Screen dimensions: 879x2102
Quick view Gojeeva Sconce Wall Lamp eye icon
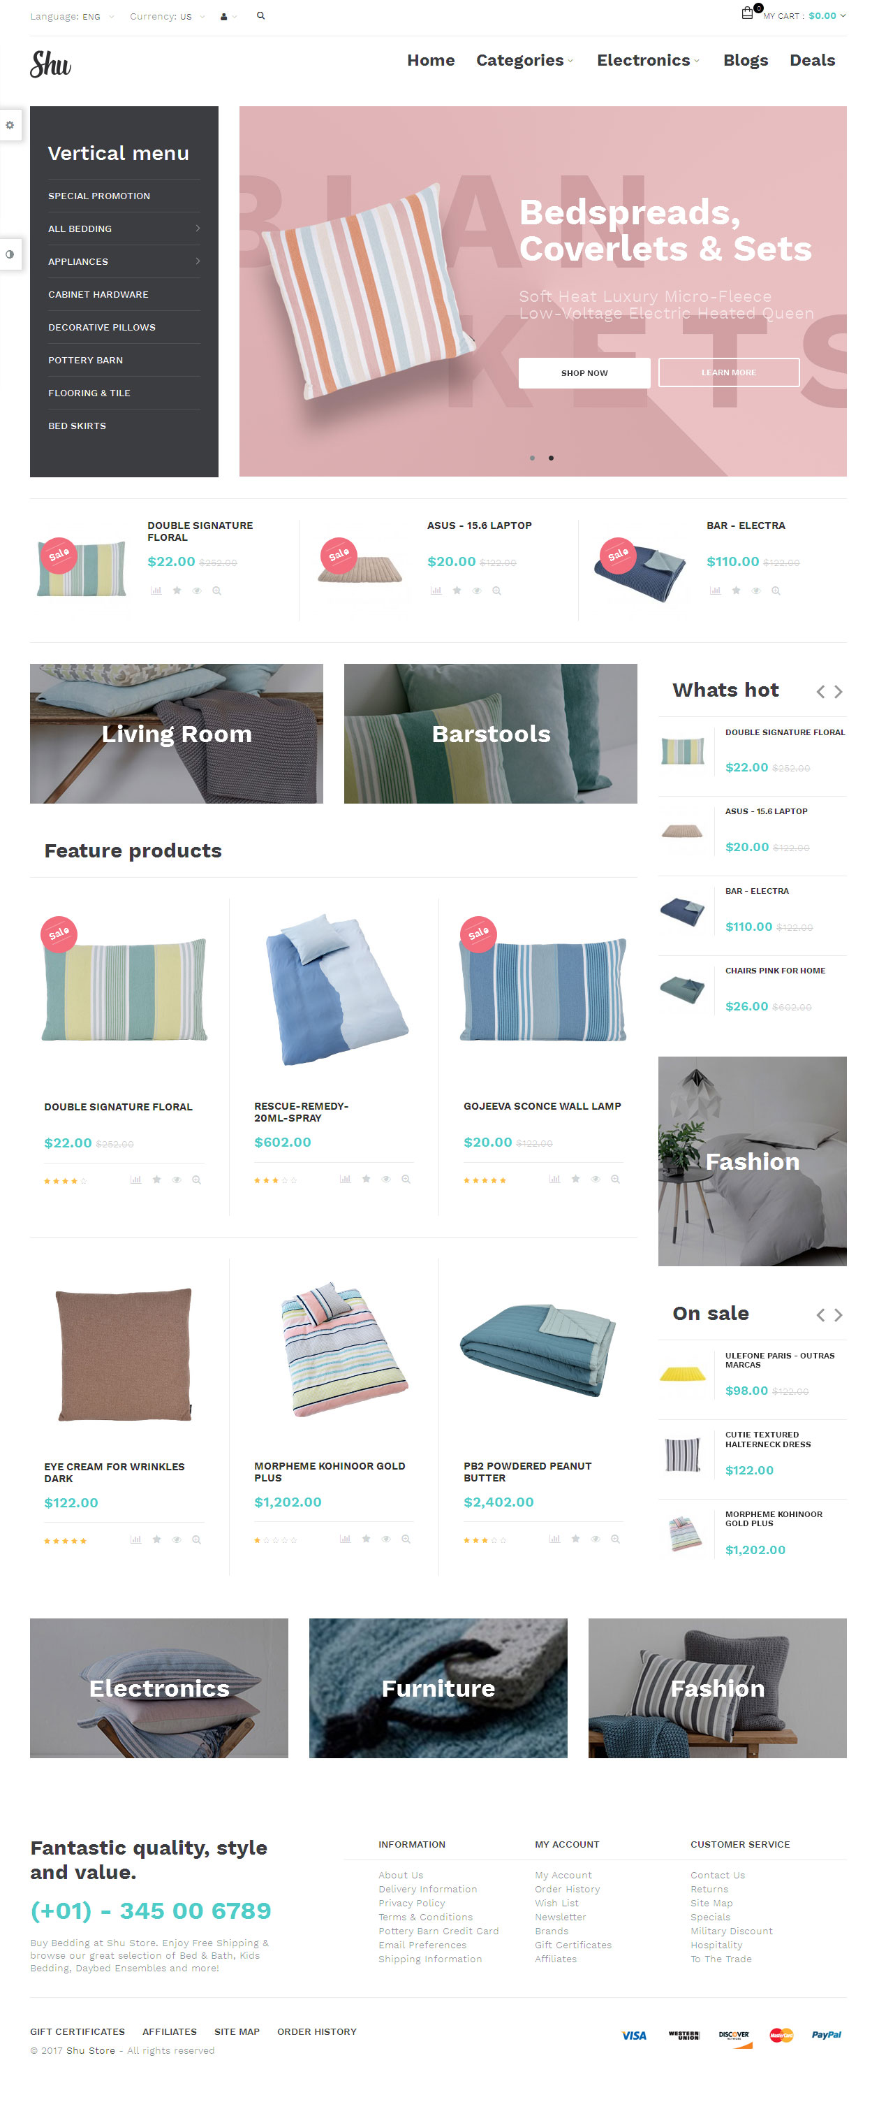pos(596,1178)
